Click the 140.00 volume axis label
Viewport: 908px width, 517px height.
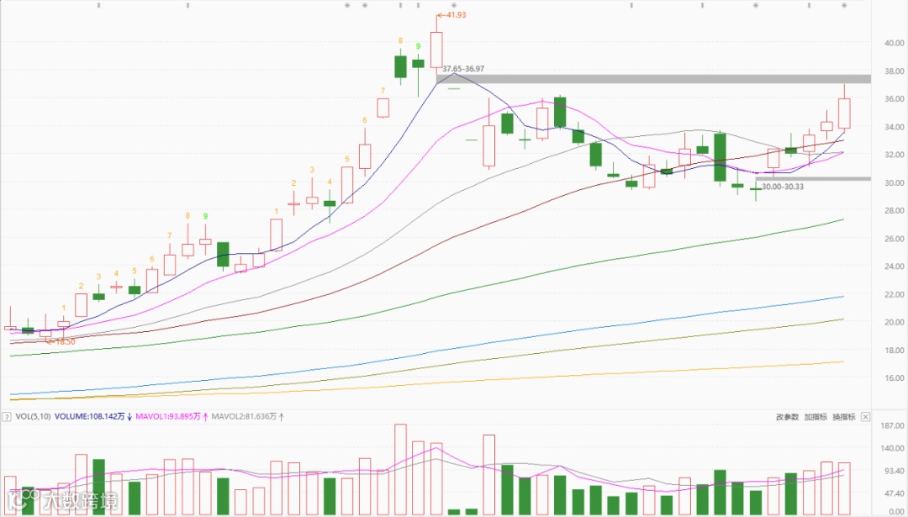(893, 448)
